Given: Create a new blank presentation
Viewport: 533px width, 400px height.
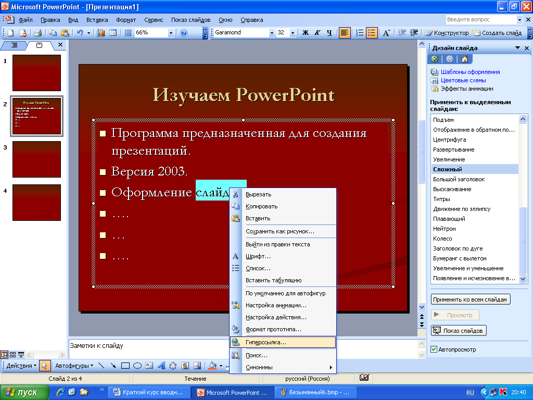Looking at the screenshot, I should (x=11, y=33).
